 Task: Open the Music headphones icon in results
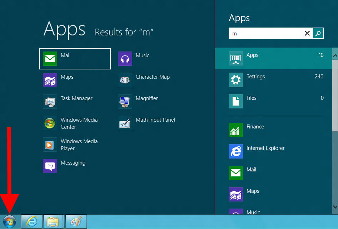125,58
